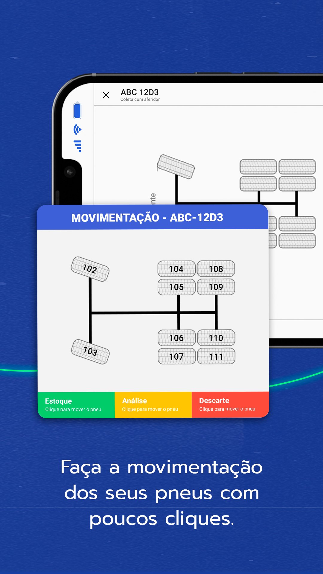This screenshot has width=323, height=574.
Task: Select tire 110 in the diagram
Action: coord(216,338)
